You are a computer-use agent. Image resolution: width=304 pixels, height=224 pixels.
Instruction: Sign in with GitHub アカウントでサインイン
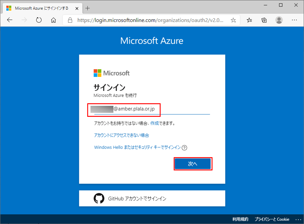tap(152, 198)
